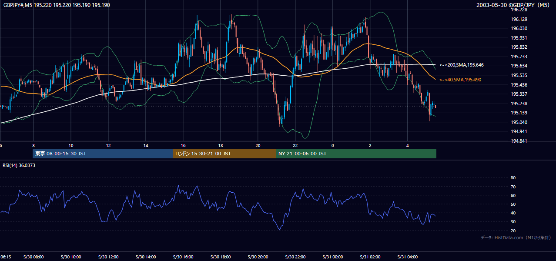Click the 200 SMA 195.646 label
Image resolution: width=556 pixels, height=261 pixels.
[462, 65]
